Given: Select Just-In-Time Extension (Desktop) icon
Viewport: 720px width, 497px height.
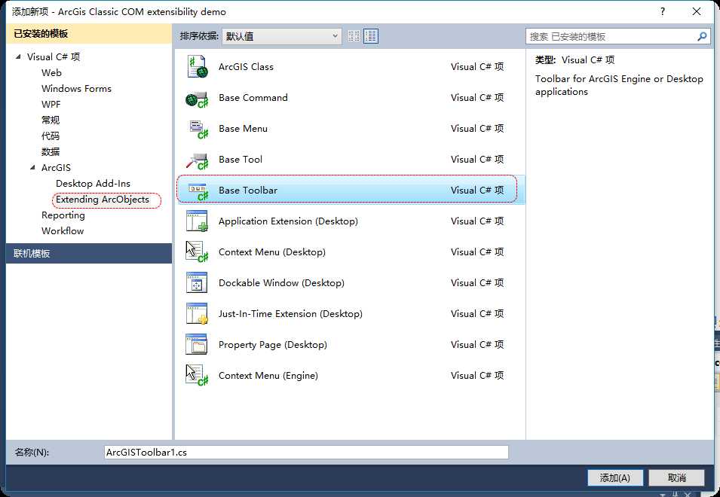Looking at the screenshot, I should (197, 313).
